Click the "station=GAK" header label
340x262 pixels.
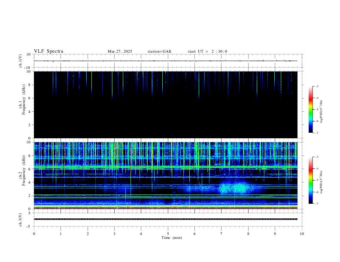coord(160,51)
